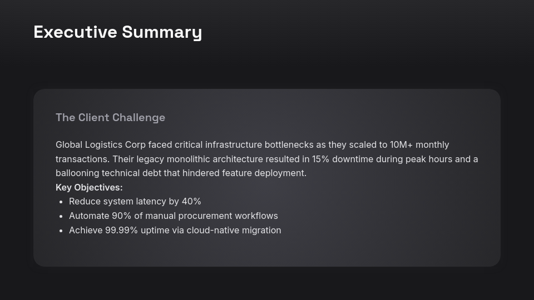Select The Client Challenge heading

[110, 117]
